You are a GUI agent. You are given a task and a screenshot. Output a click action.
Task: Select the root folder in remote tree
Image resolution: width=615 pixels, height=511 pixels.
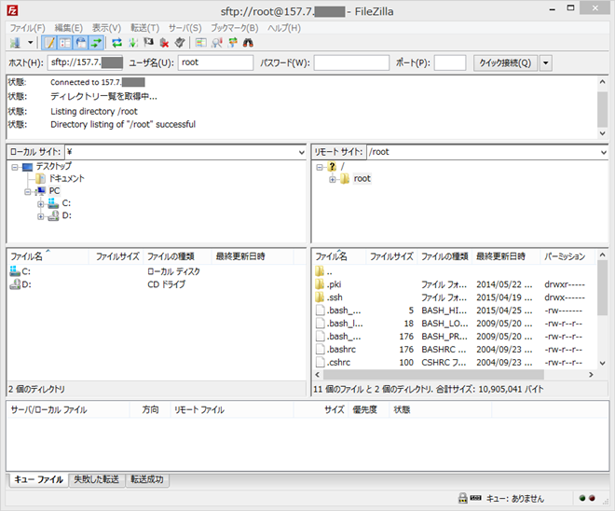[362, 179]
